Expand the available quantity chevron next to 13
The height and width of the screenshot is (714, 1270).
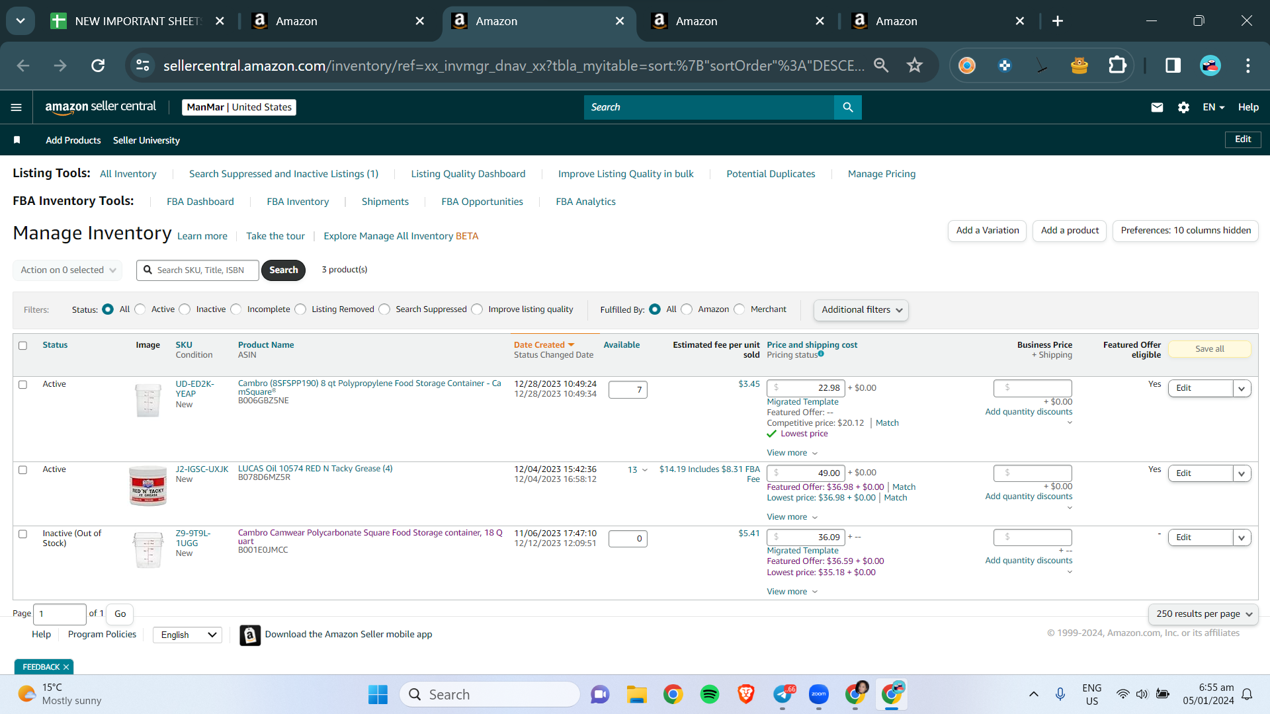[645, 470]
